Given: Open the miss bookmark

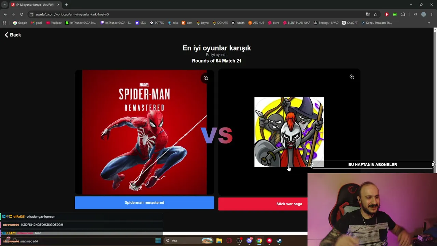Looking at the screenshot, I should 173,23.
